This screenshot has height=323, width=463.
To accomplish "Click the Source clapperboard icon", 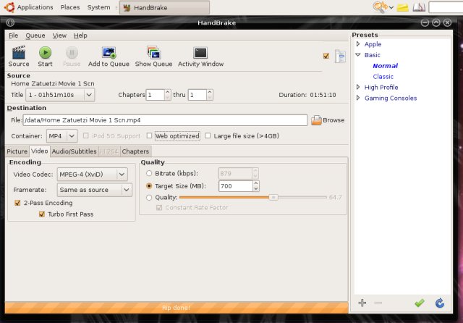I will [x=19, y=52].
